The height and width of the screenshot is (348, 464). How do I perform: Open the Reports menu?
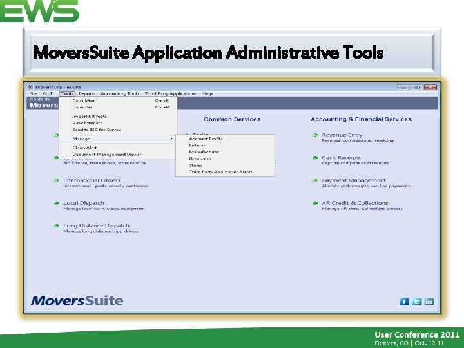(x=87, y=94)
